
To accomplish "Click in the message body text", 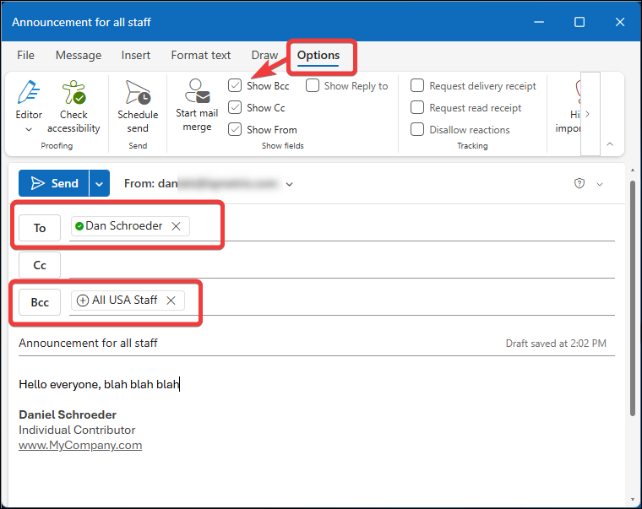I will [x=99, y=384].
